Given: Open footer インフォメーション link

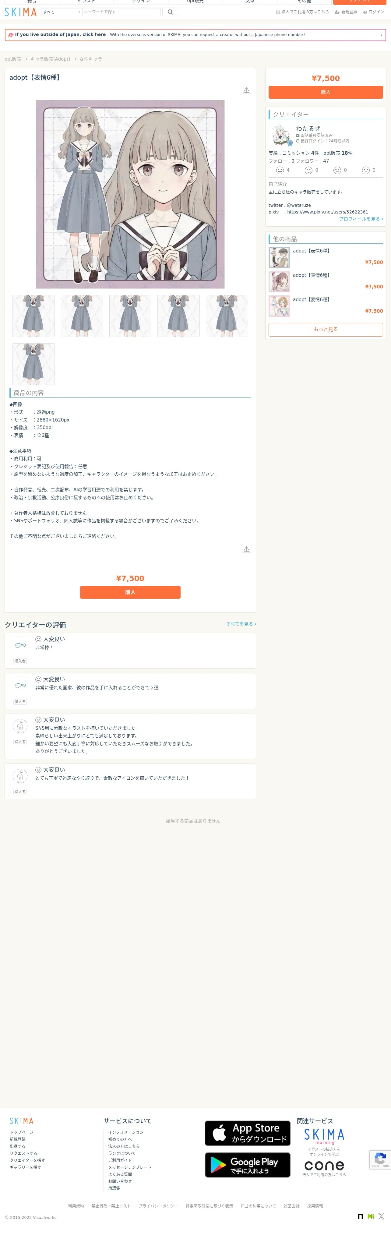Looking at the screenshot, I should pyautogui.click(x=126, y=1132).
